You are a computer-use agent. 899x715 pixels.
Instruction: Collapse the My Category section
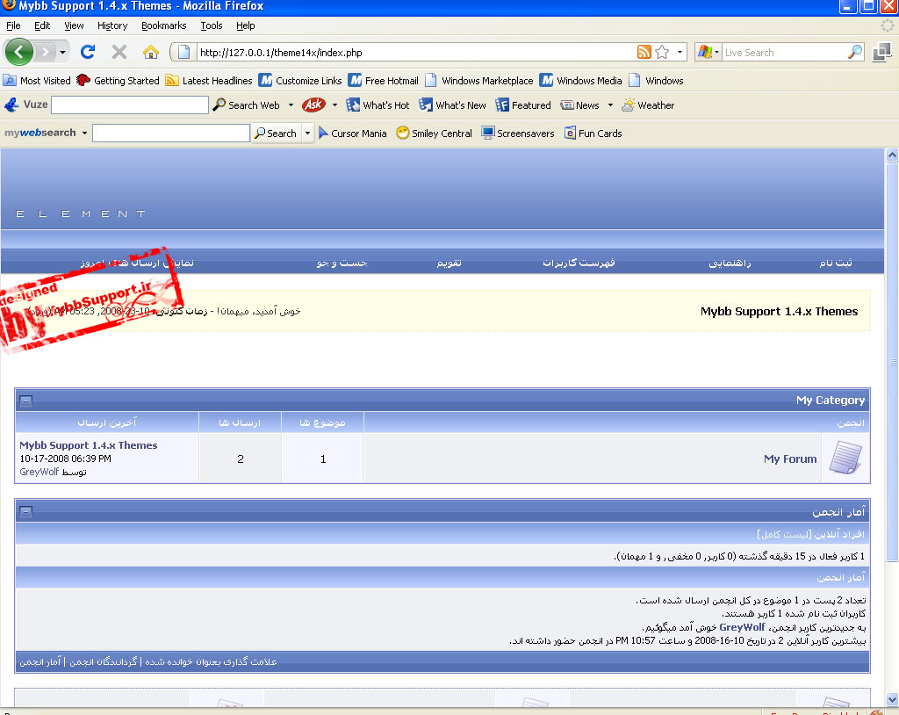(x=26, y=401)
